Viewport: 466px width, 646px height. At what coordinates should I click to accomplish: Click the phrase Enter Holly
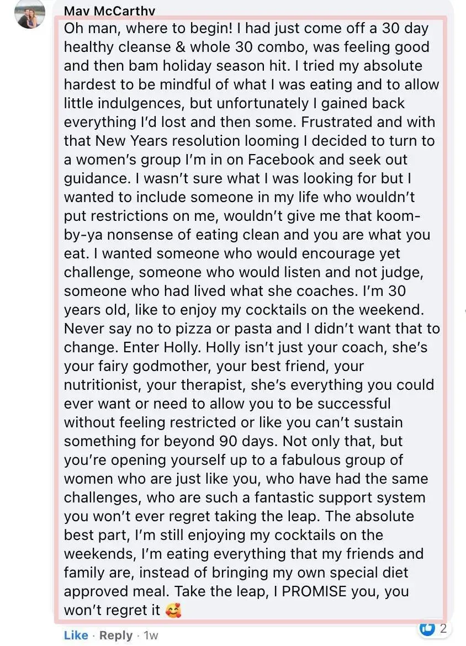tap(162, 347)
